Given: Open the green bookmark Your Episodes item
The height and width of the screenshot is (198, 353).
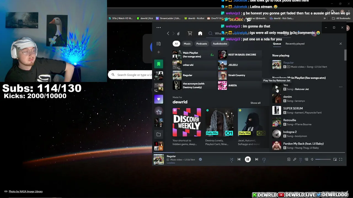Looking at the screenshot, I should (x=159, y=64).
